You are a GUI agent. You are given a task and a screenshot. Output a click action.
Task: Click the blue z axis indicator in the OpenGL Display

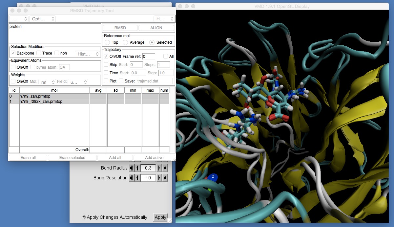[213, 177]
